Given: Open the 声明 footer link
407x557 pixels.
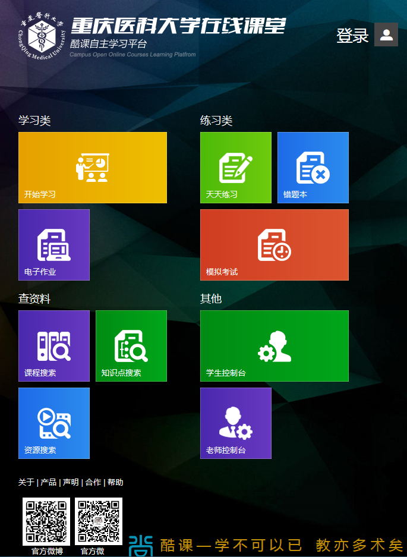Looking at the screenshot, I should pyautogui.click(x=71, y=482).
